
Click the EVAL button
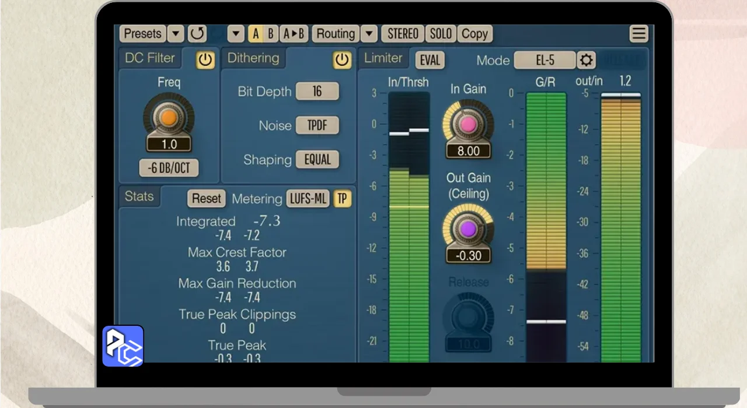click(x=430, y=60)
